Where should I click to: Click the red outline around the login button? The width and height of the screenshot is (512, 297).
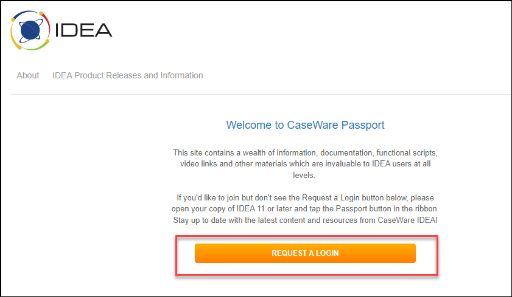coord(307,236)
